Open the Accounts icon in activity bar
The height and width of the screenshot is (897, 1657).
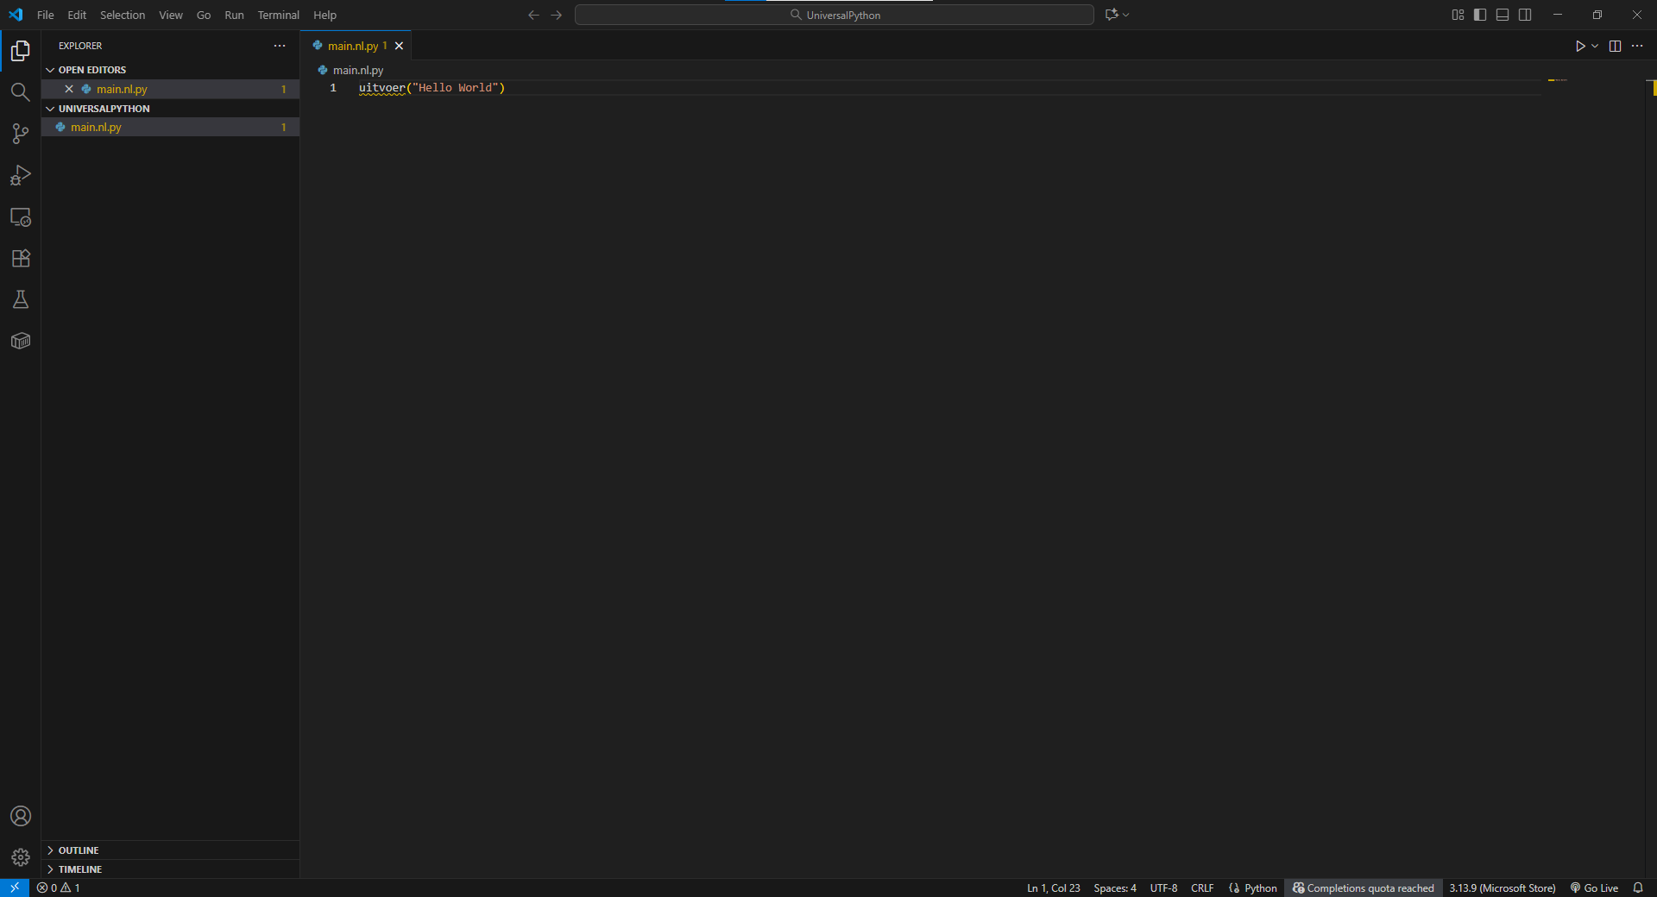click(20, 816)
